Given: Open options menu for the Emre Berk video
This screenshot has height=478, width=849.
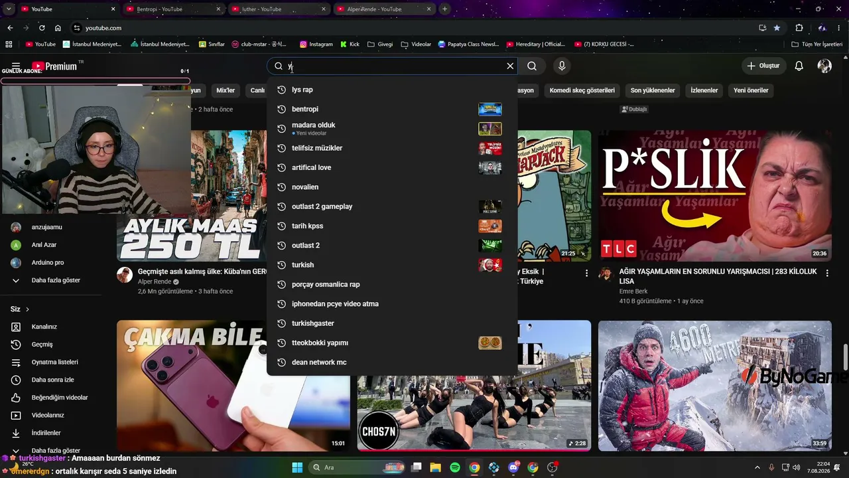Looking at the screenshot, I should tap(827, 273).
